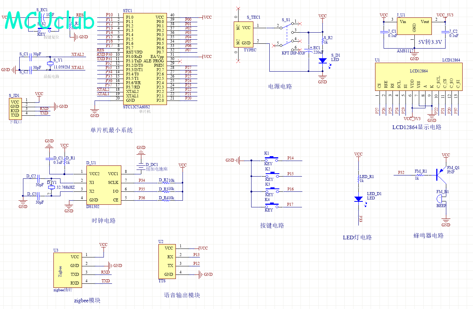Select the DS1302 clock chip body
The width and height of the screenshot is (473, 309).
coord(103,187)
